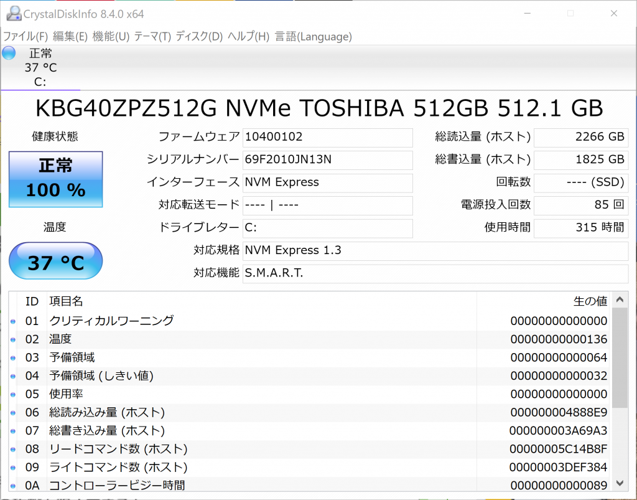Click raw value 00000000000032
The height and width of the screenshot is (500, 637).
[x=559, y=376]
